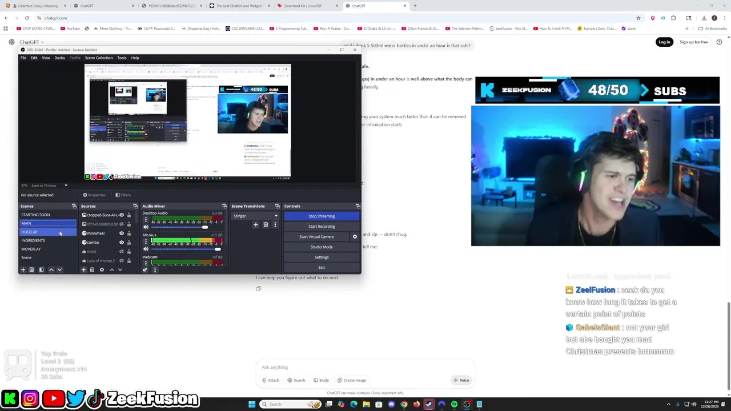Open advanced audio properties gears in Audio Mixer

pyautogui.click(x=145, y=270)
